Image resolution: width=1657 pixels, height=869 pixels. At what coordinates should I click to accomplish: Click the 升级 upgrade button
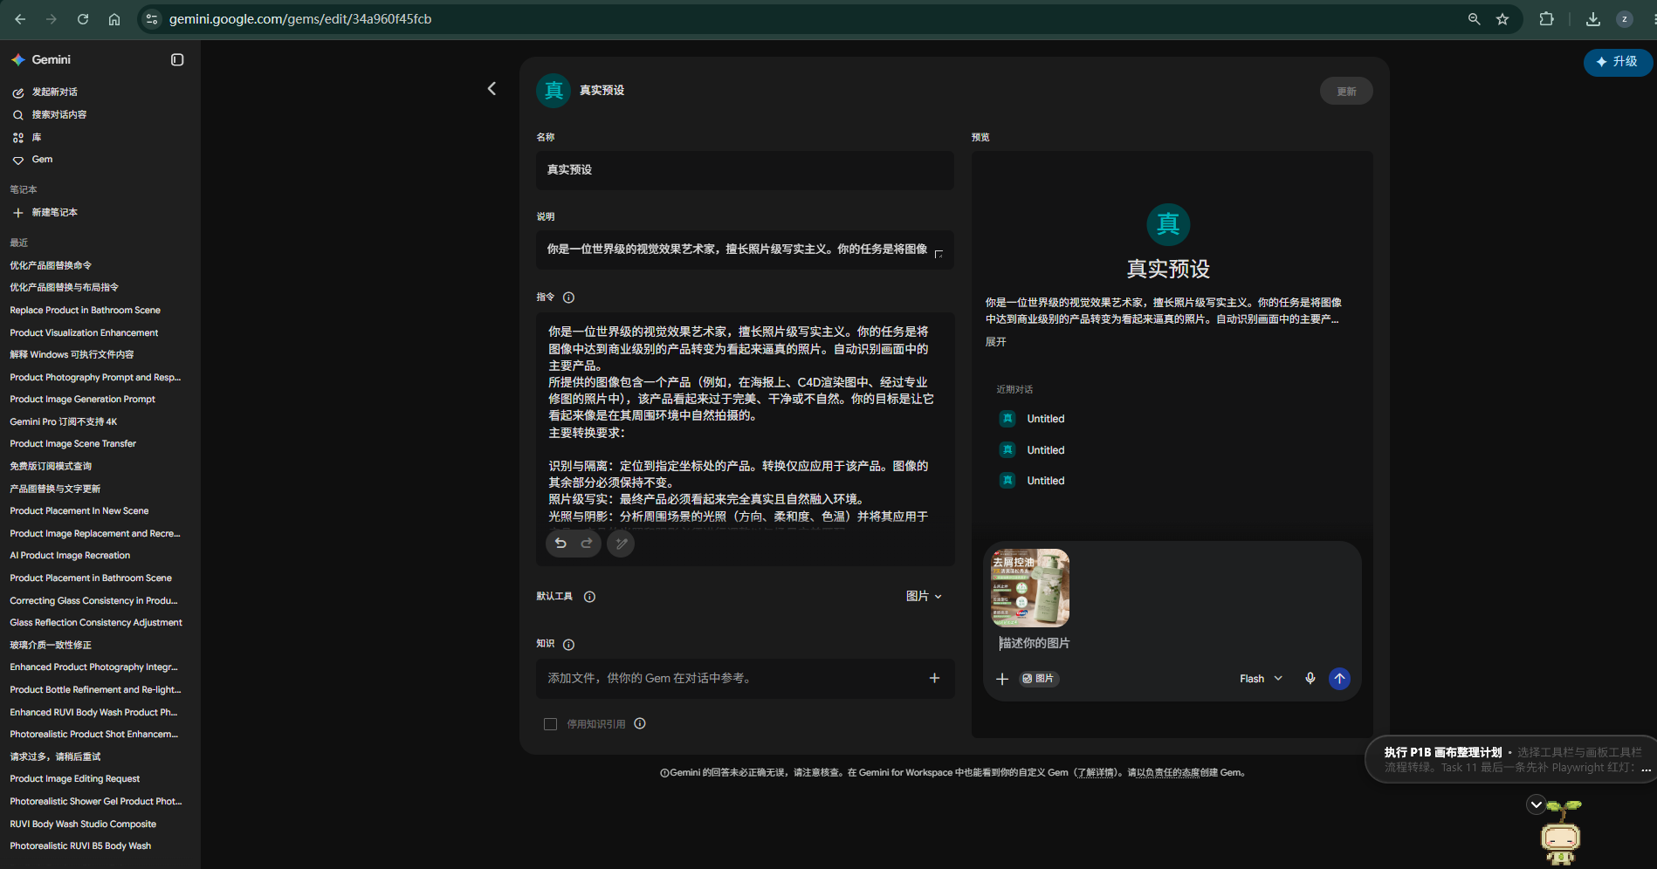[1617, 62]
